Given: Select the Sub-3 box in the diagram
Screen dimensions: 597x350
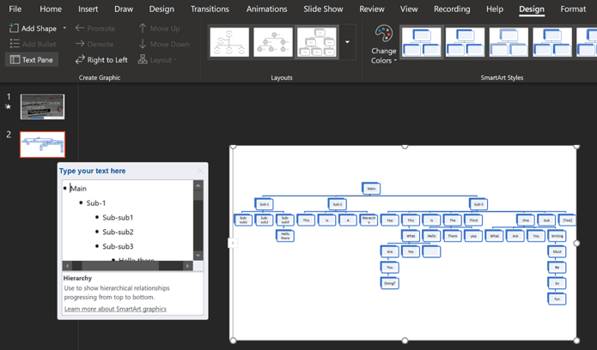Looking at the screenshot, I should [x=478, y=204].
